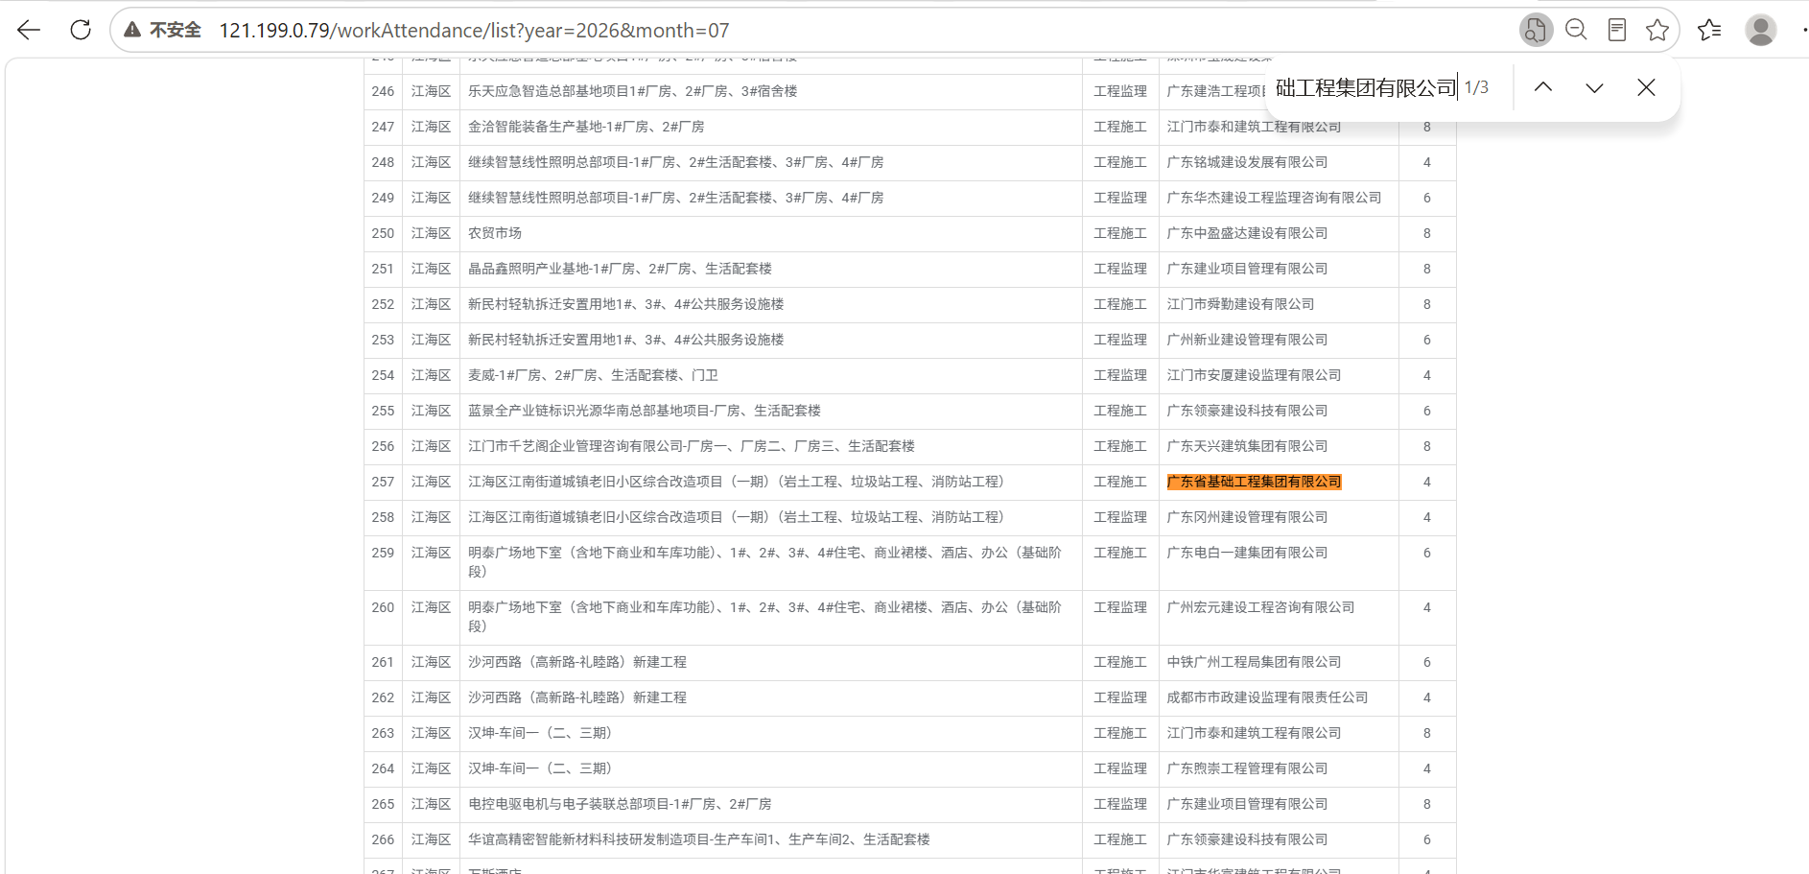Image resolution: width=1809 pixels, height=874 pixels.
Task: Select the highlighted 广东省基础工程集团有限公司 cell
Action: (1254, 482)
